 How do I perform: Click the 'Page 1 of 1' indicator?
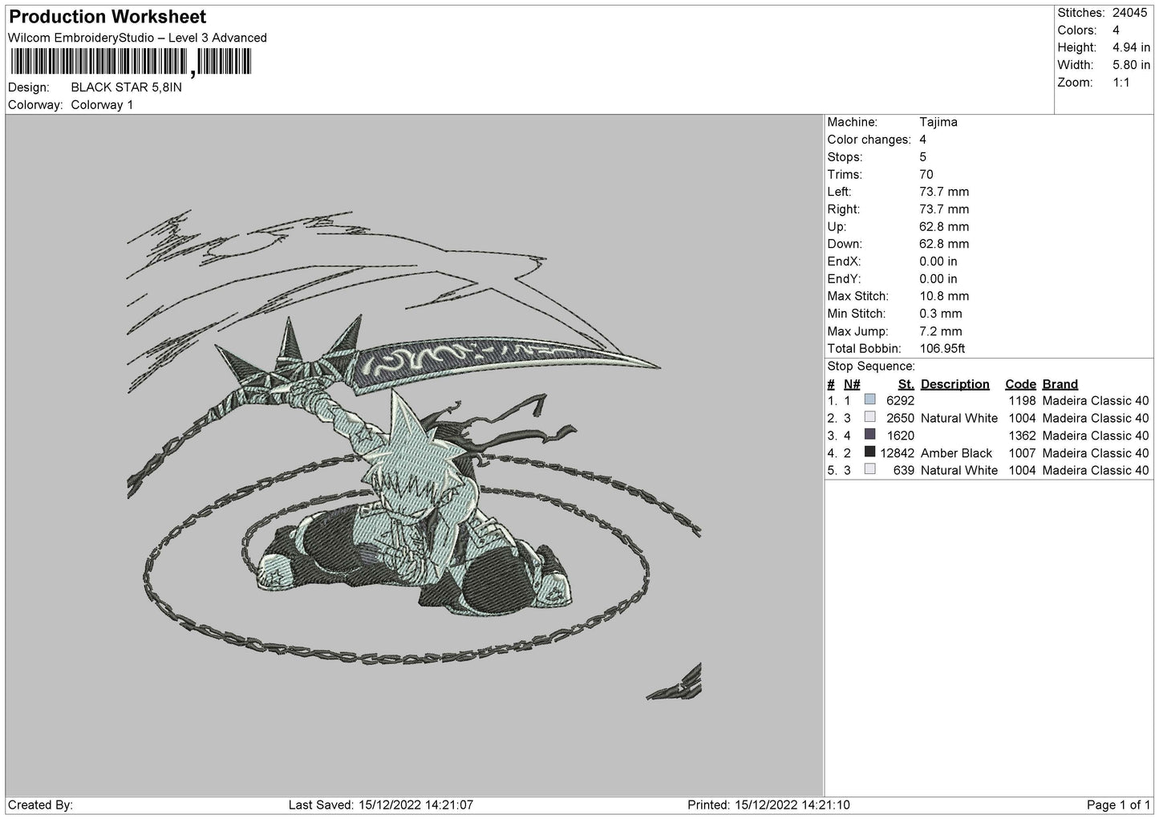click(1118, 805)
